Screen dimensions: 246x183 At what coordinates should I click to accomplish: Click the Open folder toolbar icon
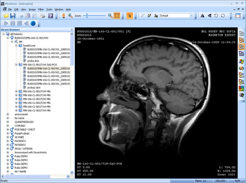(6, 16)
